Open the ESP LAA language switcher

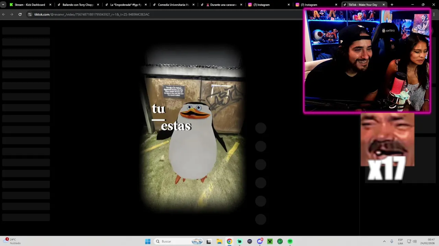pyautogui.click(x=400, y=242)
